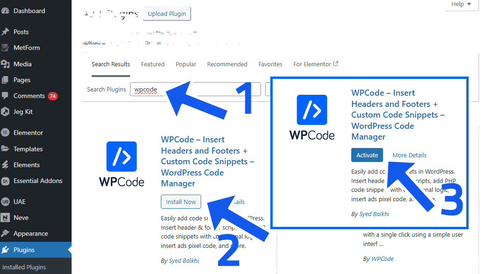Switch to the Search Results tab
485x274 pixels.
tap(111, 64)
